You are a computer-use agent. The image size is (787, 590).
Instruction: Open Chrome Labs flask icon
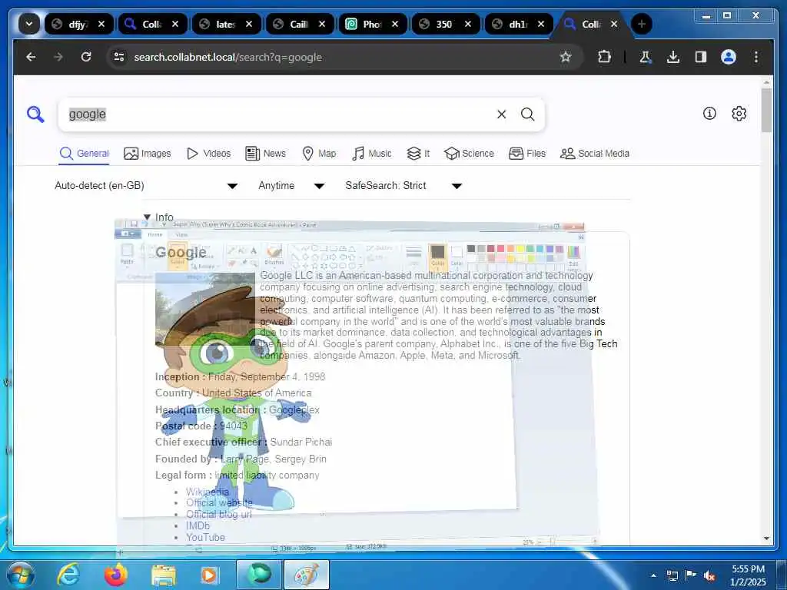pos(646,57)
